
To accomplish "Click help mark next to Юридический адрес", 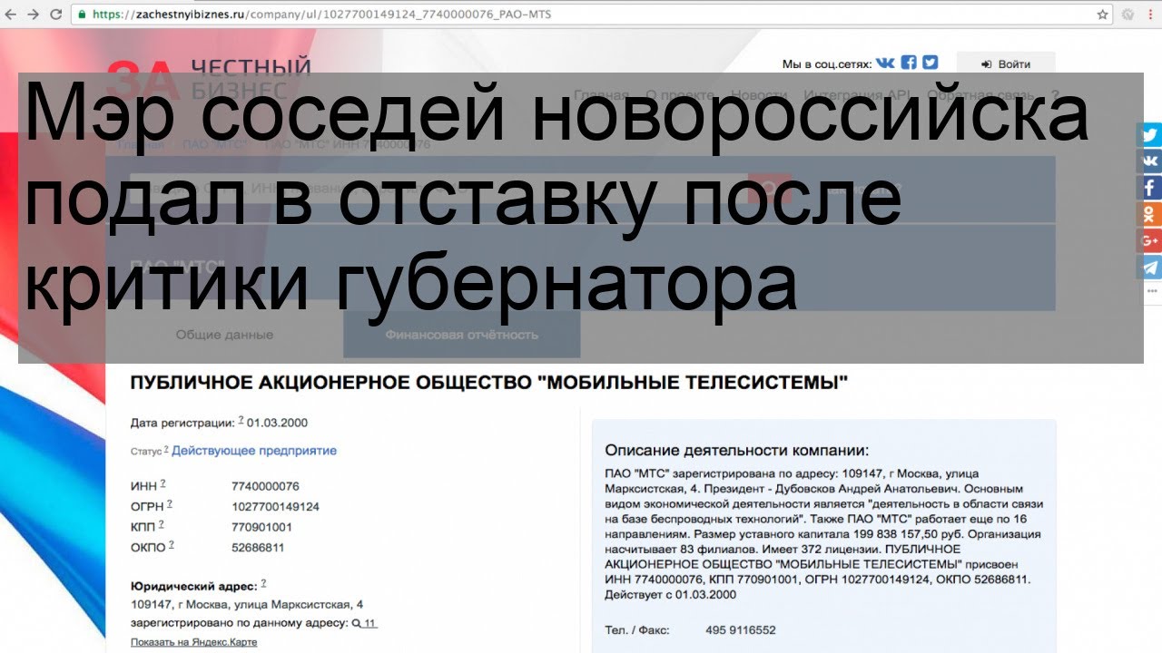I will (x=263, y=584).
